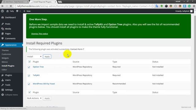
Task: Click the browser forward arrow
Action: (6, 6)
